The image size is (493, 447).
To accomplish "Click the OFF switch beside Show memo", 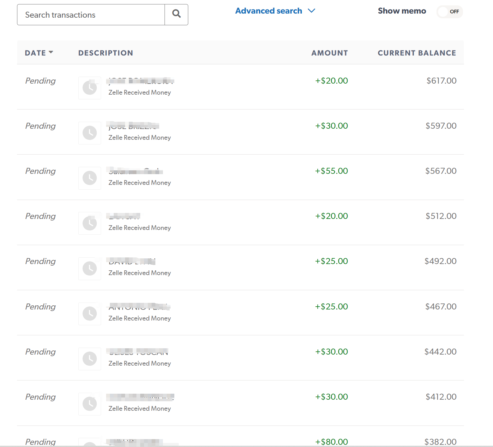I will [x=449, y=12].
